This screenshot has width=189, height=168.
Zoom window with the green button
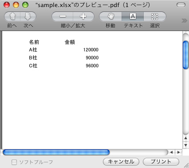(x=25, y=5)
